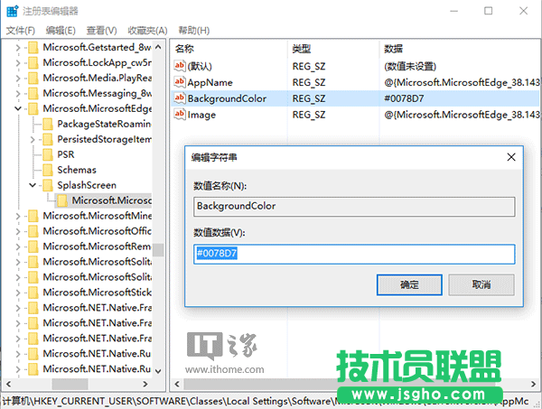Click the Registry Editor title bar icon
542x409 pixels.
(12, 11)
